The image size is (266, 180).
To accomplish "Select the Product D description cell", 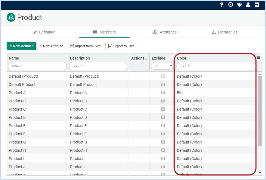I will pyautogui.click(x=99, y=117).
